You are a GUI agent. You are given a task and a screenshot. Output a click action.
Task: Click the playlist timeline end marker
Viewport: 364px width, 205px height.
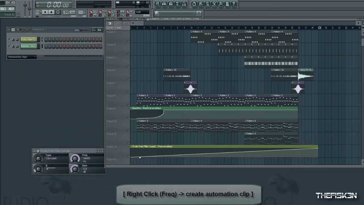coord(320,28)
